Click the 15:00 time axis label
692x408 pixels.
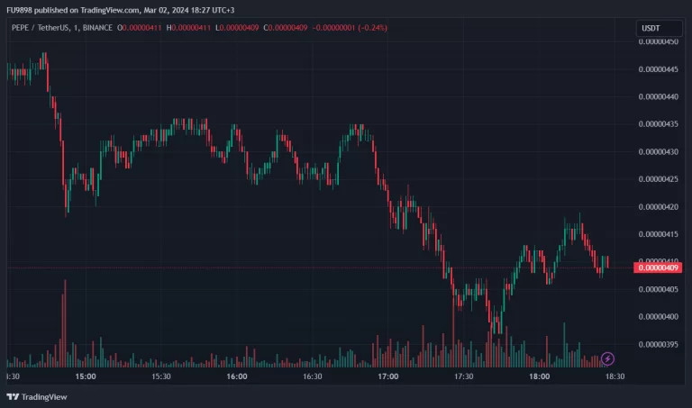(x=86, y=376)
